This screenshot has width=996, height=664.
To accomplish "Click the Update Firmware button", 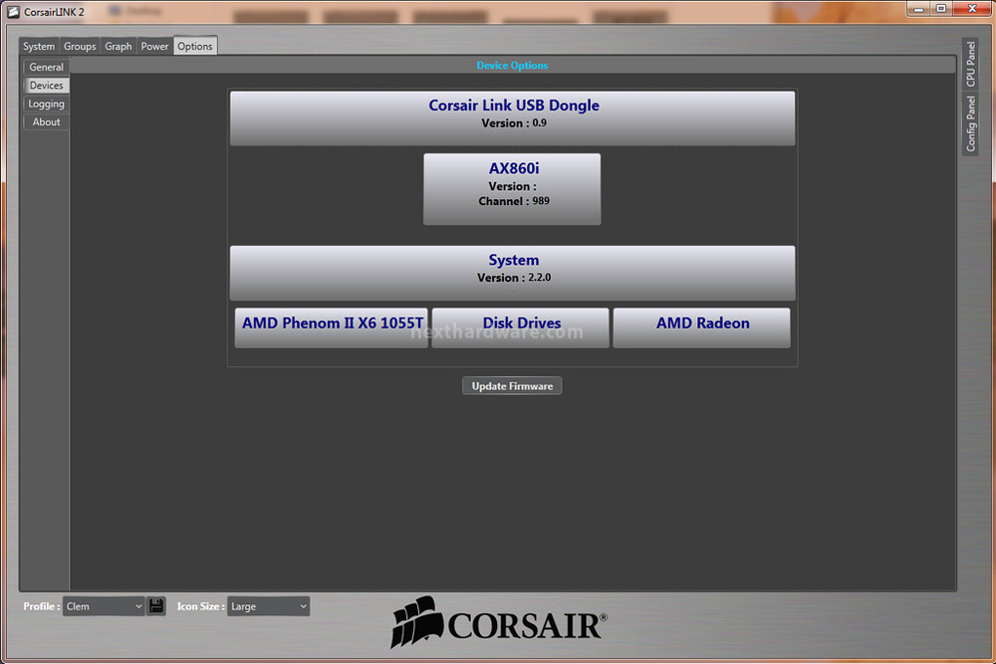I will tap(512, 386).
